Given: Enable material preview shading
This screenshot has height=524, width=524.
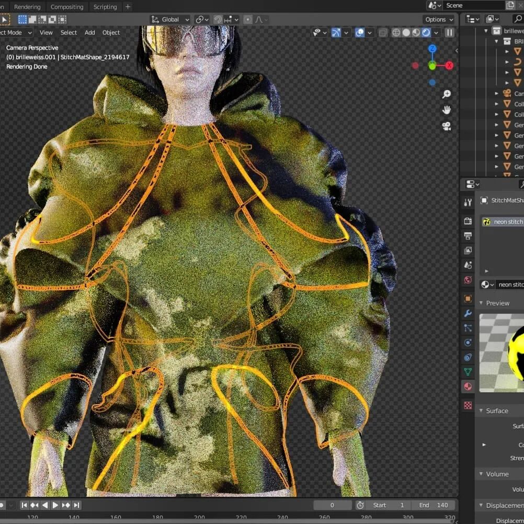Looking at the screenshot, I should 416,32.
